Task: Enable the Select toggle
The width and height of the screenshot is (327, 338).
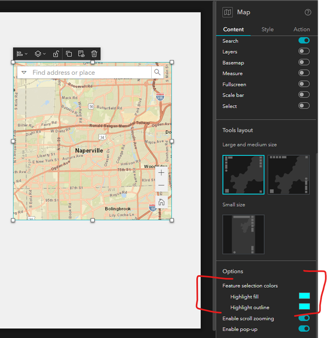Action: pos(304,106)
